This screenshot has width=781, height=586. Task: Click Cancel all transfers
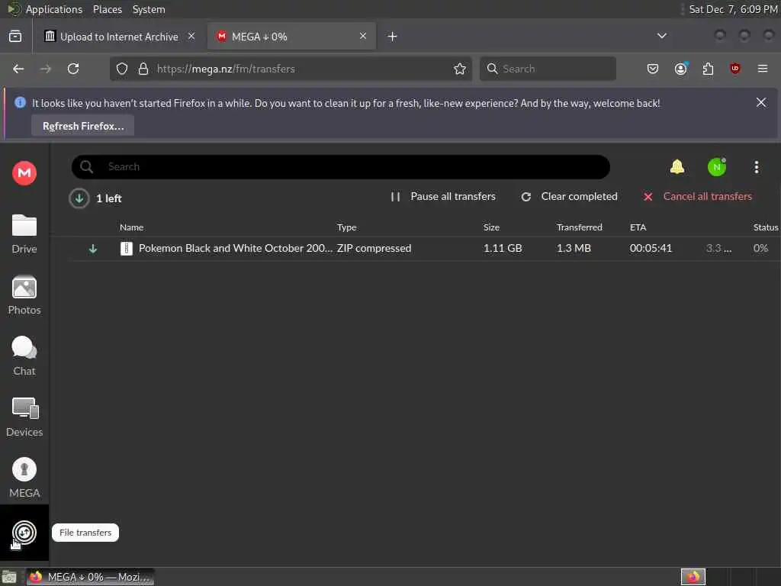[x=697, y=197]
